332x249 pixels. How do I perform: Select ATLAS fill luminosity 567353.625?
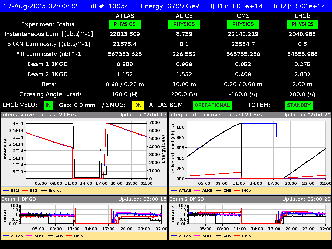click(x=125, y=54)
